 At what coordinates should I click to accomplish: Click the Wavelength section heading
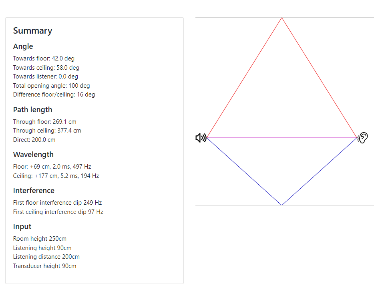coord(33,155)
